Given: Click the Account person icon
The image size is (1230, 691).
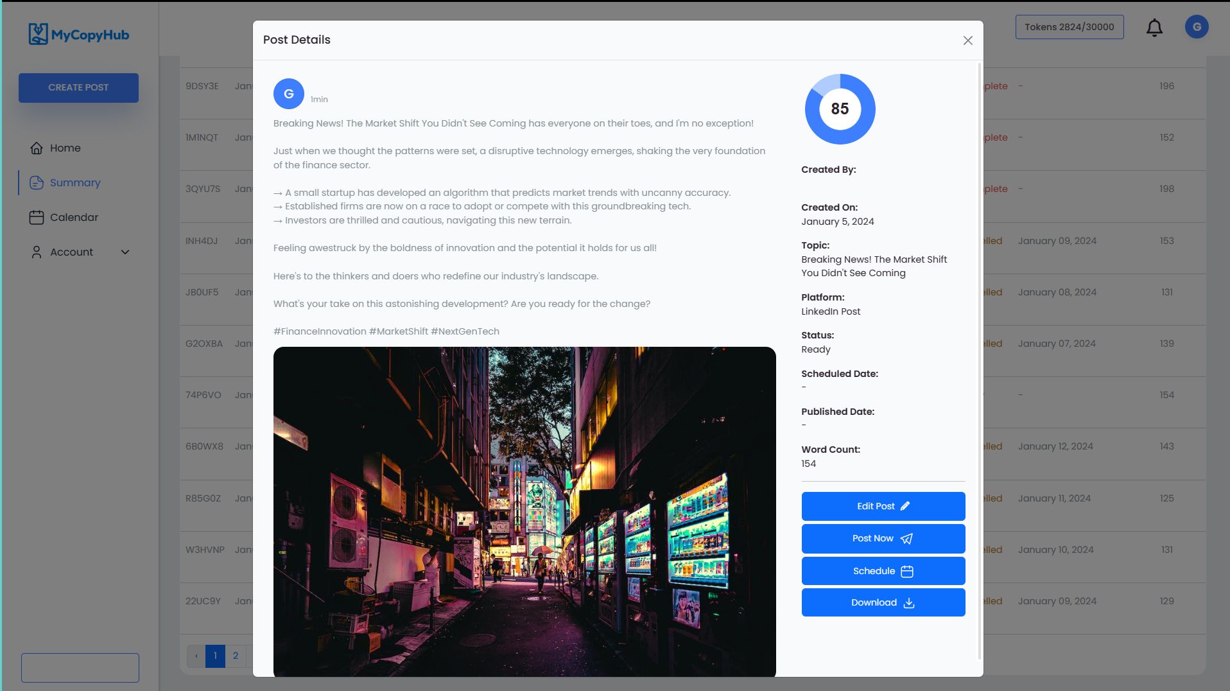Looking at the screenshot, I should click(x=36, y=252).
